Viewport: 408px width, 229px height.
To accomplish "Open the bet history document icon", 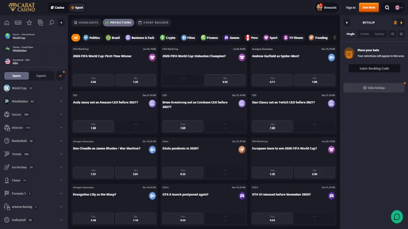I will (x=40, y=22).
